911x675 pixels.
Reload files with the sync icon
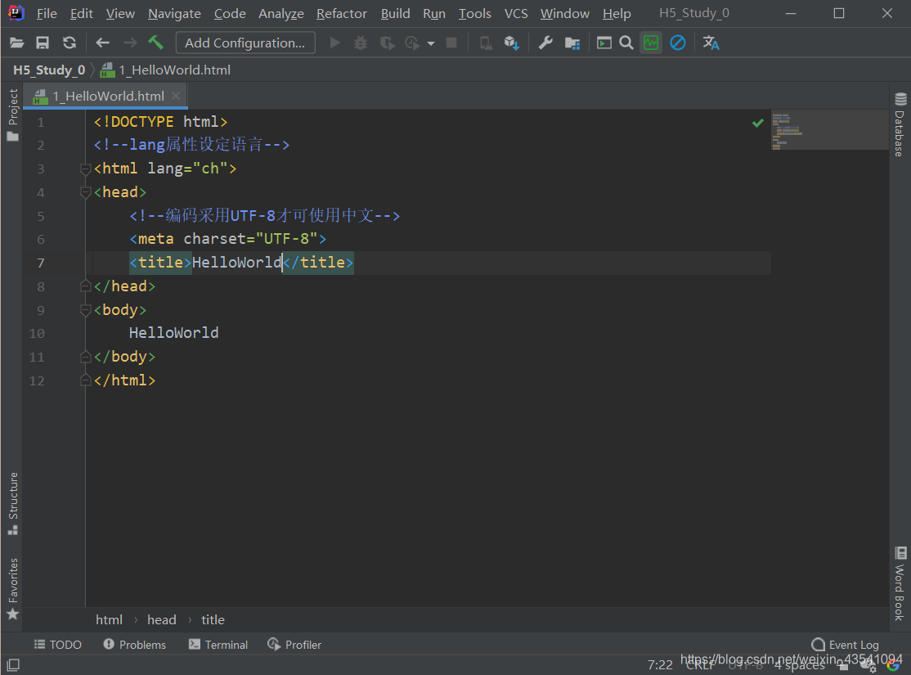tap(70, 43)
